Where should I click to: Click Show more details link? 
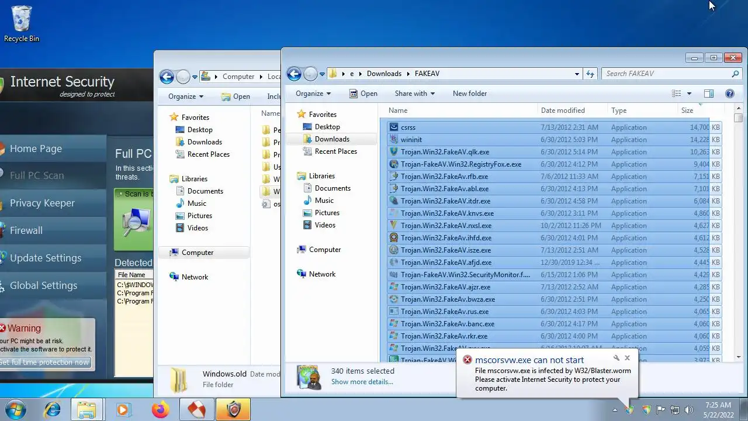(362, 382)
